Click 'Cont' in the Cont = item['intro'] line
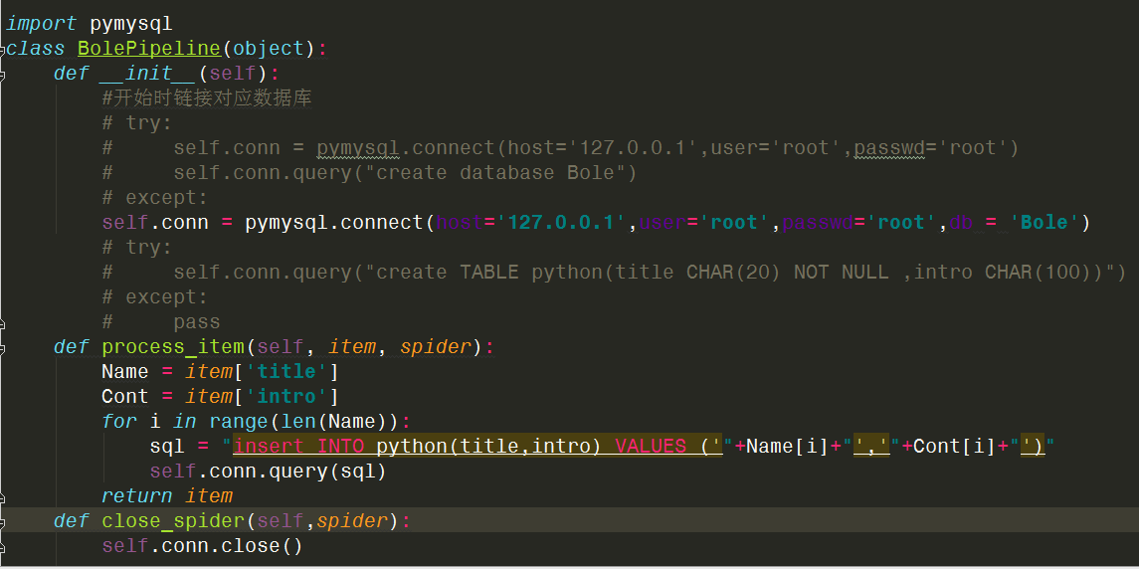 125,397
